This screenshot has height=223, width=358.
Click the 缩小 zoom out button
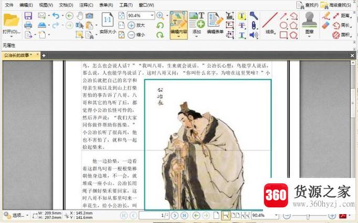(x=136, y=35)
